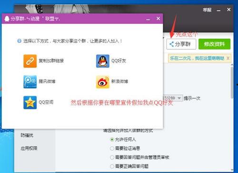Click the QQ logo in dialog title
This screenshot has width=238, height=173.
tap(7, 19)
